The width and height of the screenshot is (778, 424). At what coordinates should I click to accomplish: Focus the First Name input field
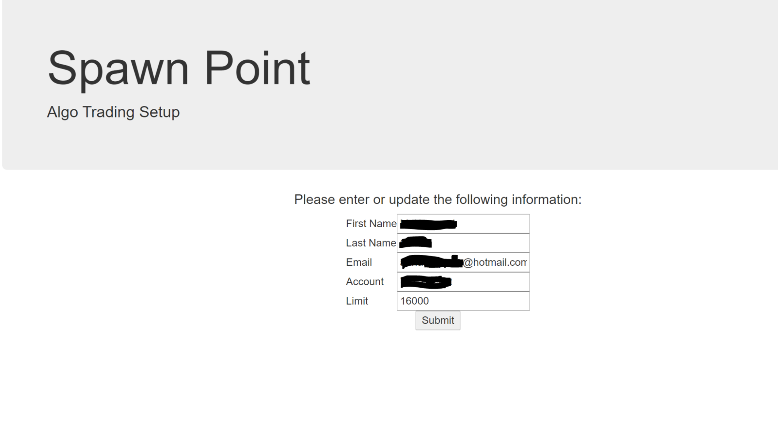click(x=463, y=224)
